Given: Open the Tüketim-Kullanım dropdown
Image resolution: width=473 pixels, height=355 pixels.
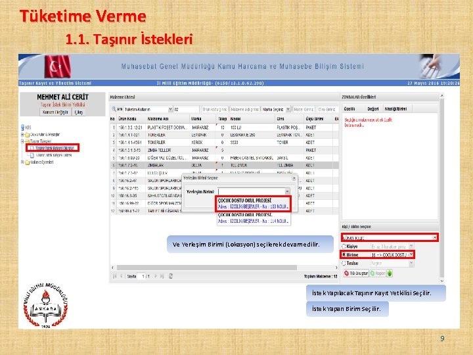Looking at the screenshot, I should (170, 109).
